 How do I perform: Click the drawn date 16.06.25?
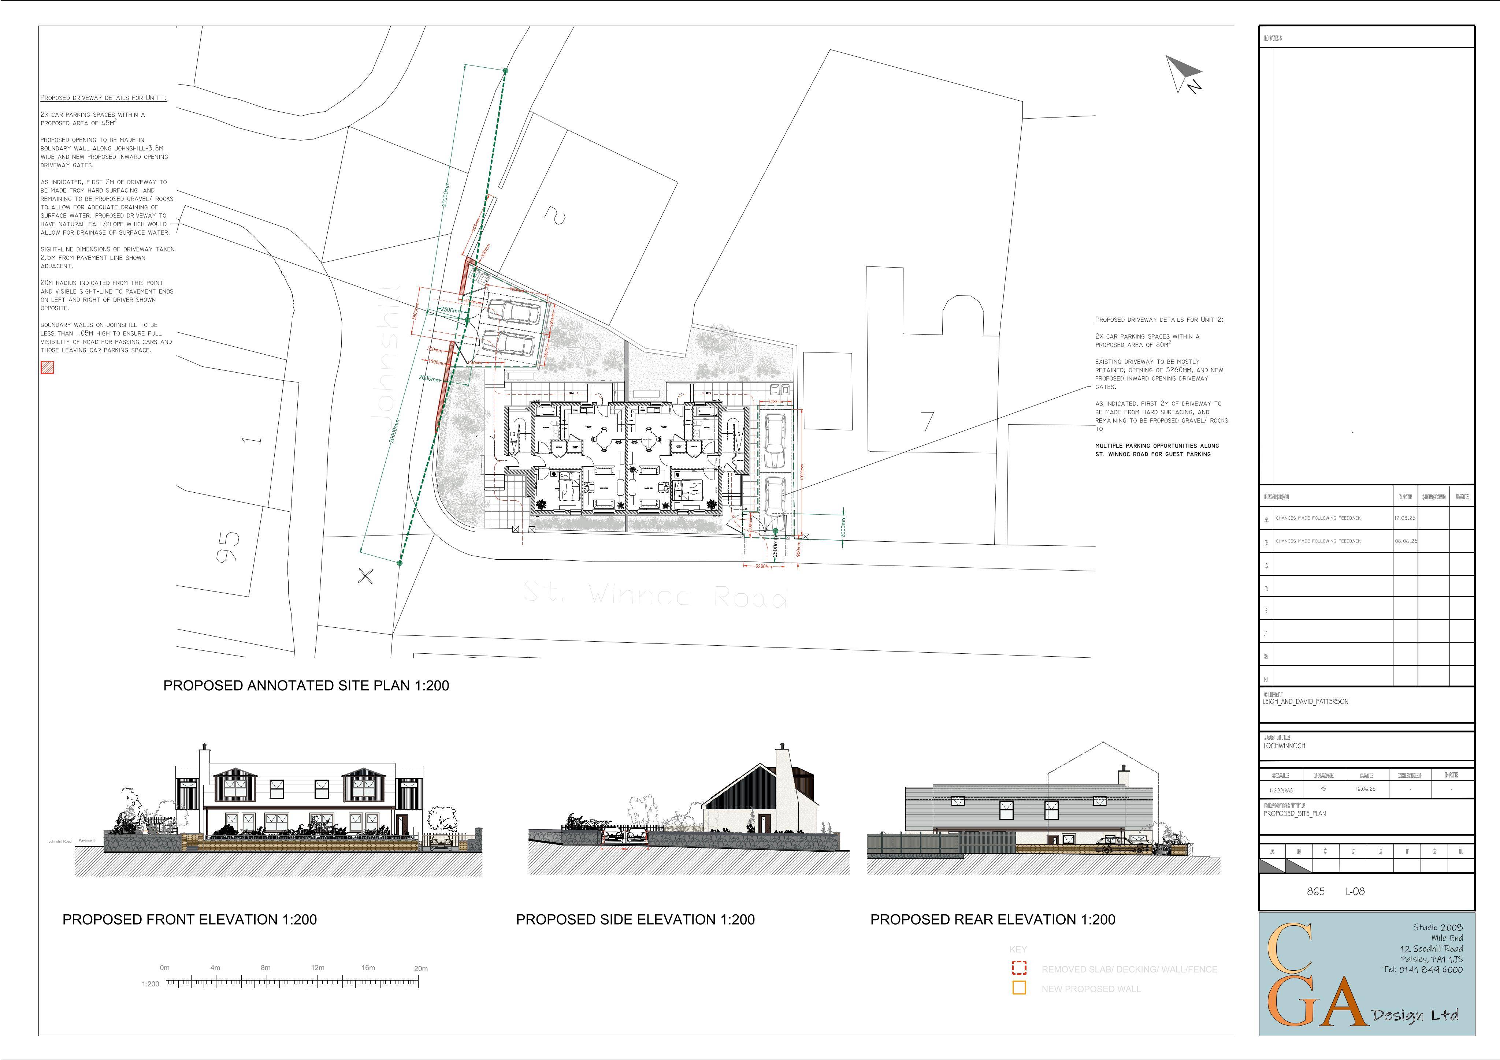point(1366,790)
